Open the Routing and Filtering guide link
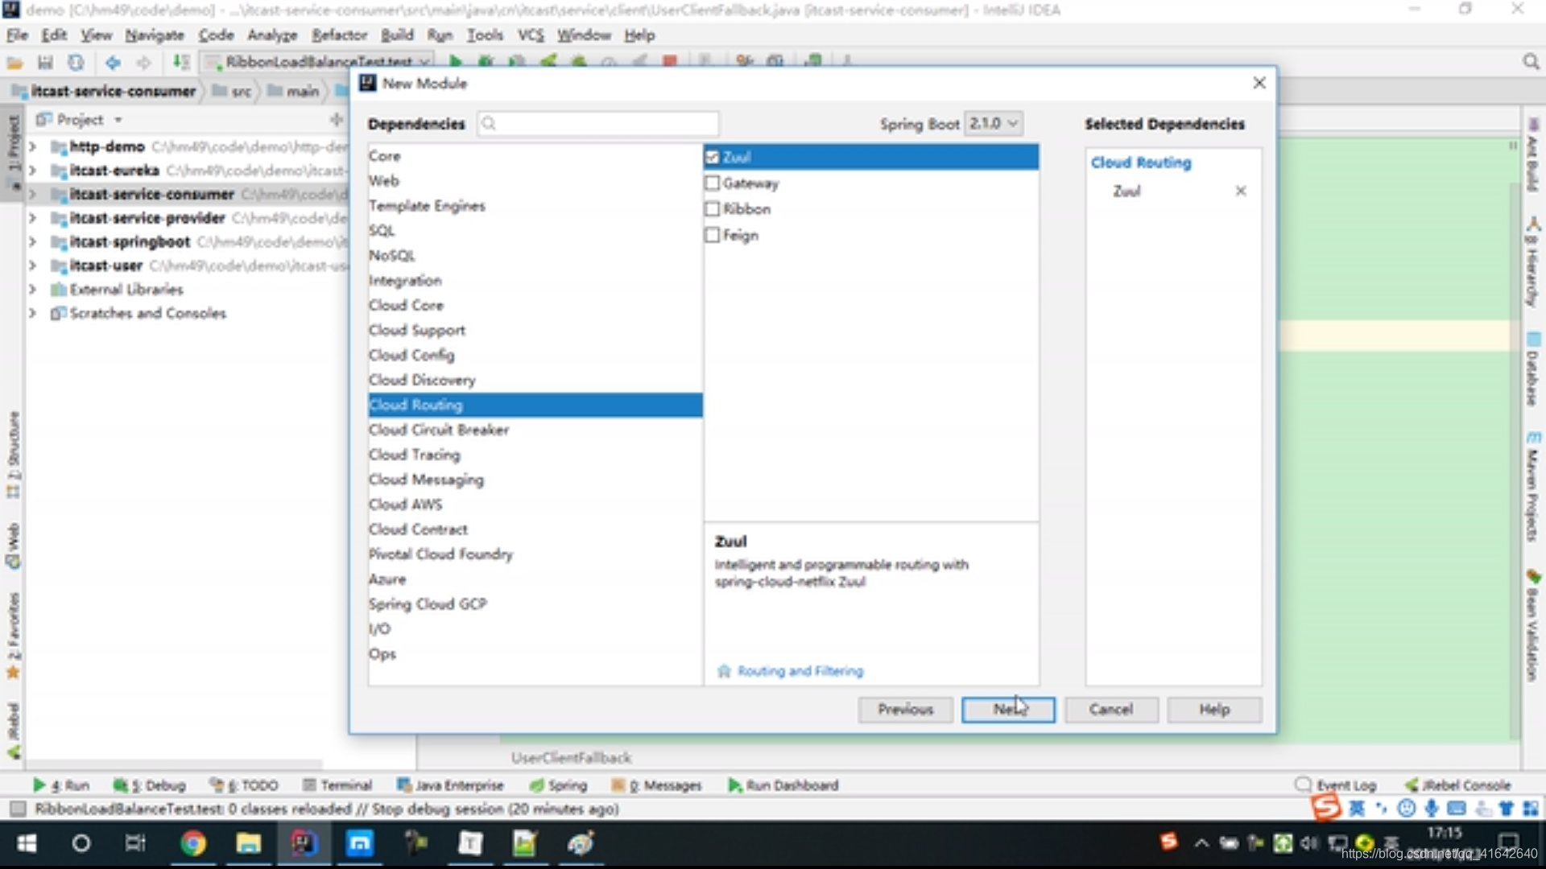This screenshot has height=869, width=1546. (x=800, y=671)
